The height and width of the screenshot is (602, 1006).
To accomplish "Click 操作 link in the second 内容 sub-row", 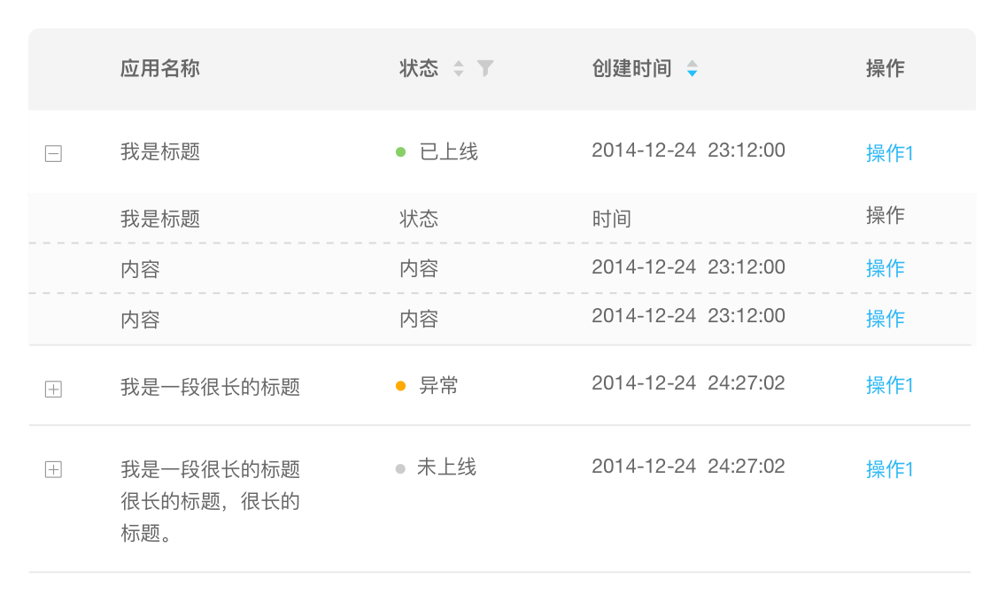I will [885, 318].
